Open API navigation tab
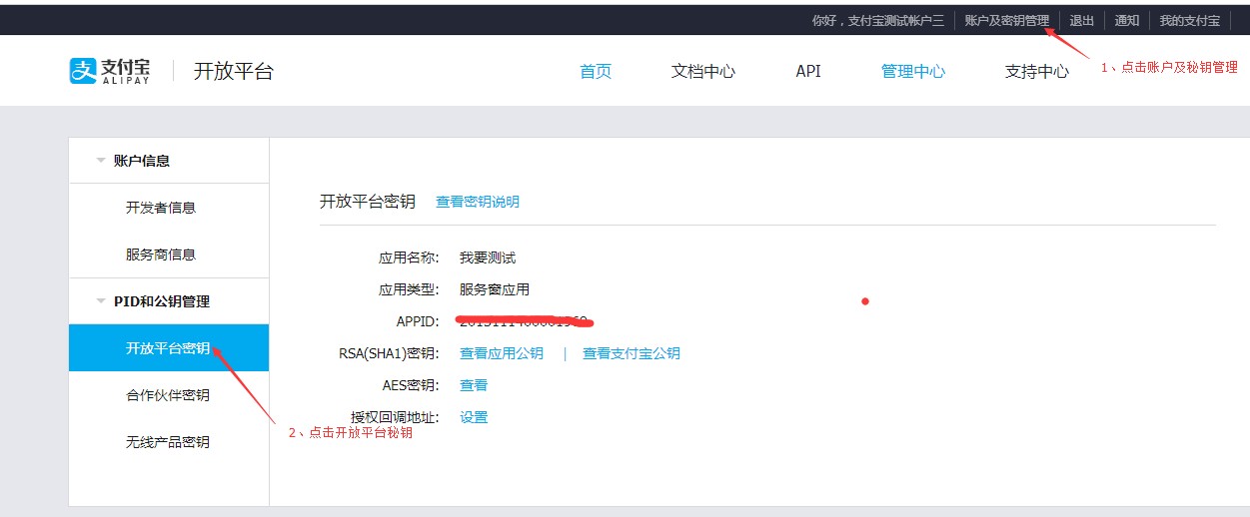The image size is (1250, 517). (808, 71)
